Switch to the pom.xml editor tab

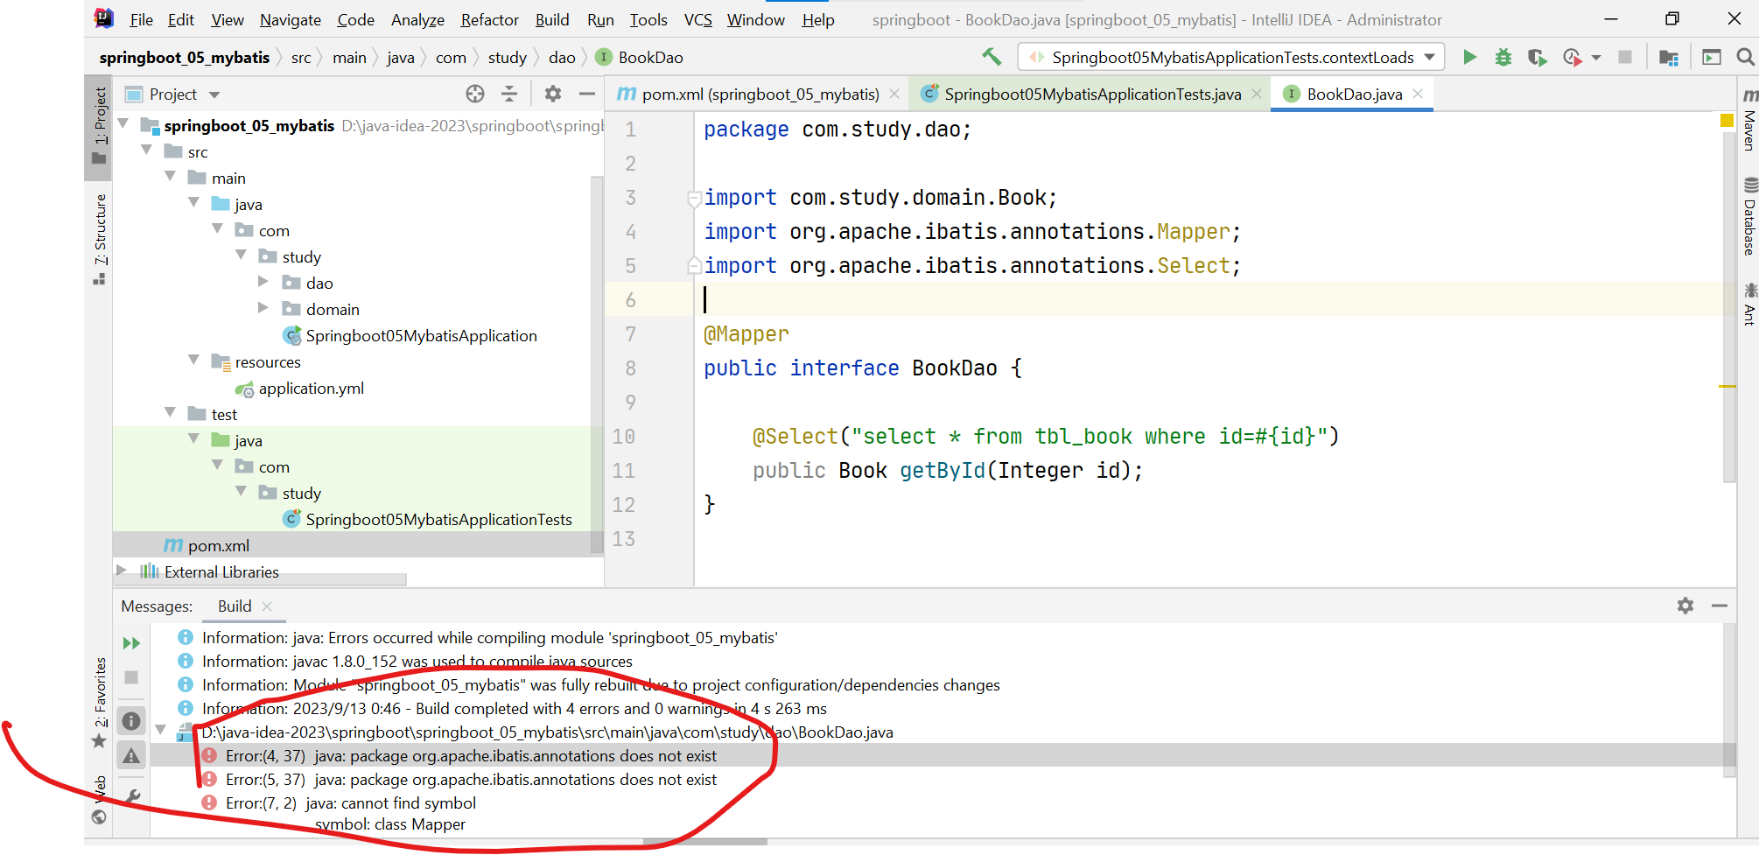coord(754,94)
